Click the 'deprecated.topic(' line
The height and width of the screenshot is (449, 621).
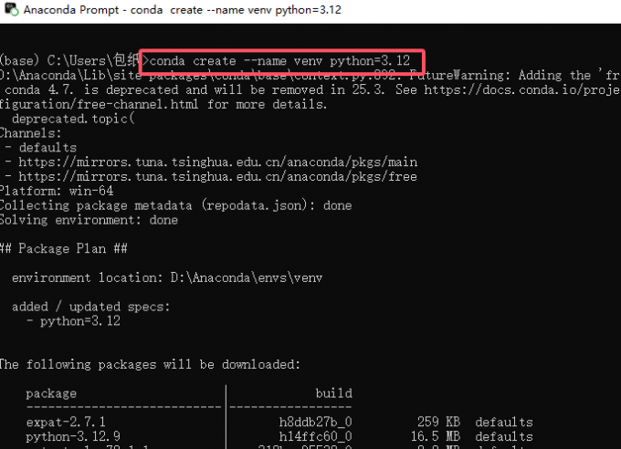(x=73, y=119)
